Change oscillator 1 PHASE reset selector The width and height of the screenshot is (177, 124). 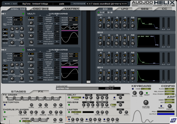point(73,18)
